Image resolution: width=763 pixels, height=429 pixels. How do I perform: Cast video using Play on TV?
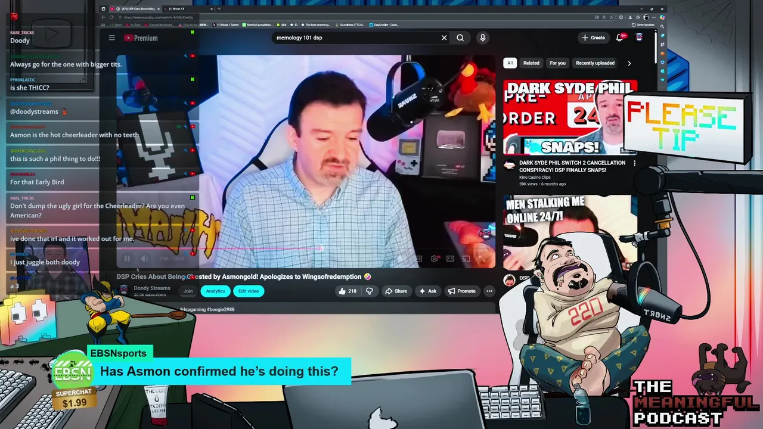click(466, 259)
